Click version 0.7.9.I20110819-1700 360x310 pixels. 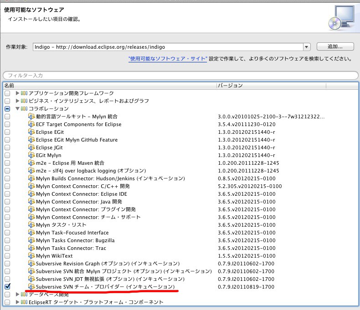pos(246,287)
